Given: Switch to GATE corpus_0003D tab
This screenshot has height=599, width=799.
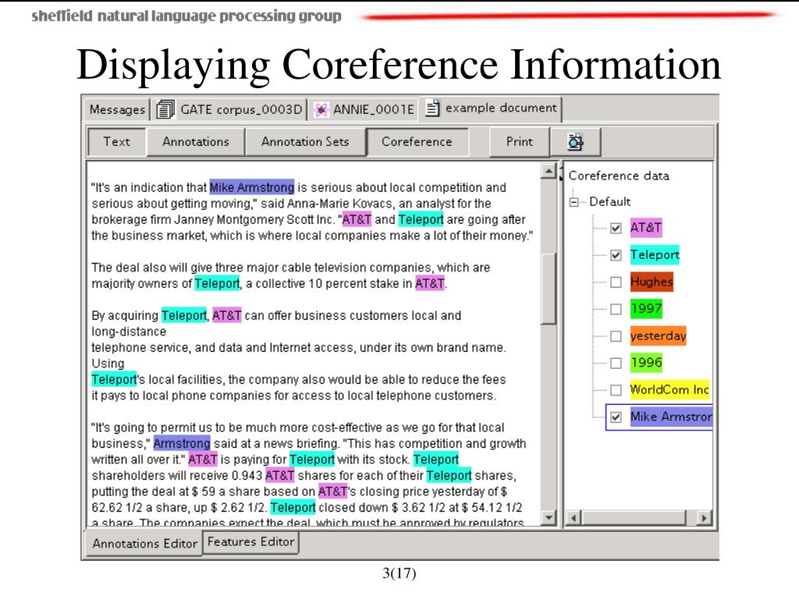Looking at the screenshot, I should pos(230,109).
